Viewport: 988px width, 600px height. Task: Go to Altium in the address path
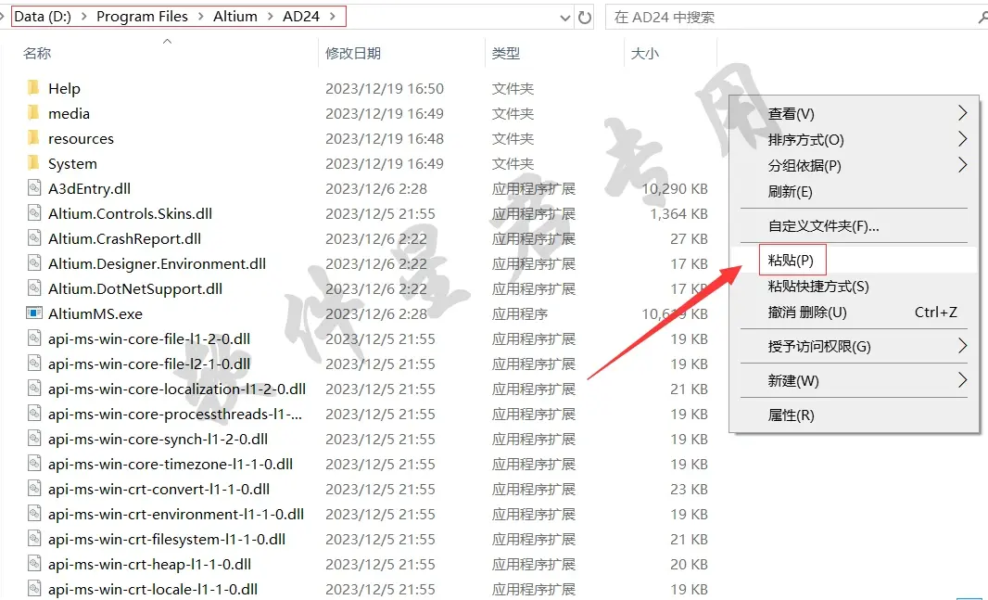click(235, 17)
